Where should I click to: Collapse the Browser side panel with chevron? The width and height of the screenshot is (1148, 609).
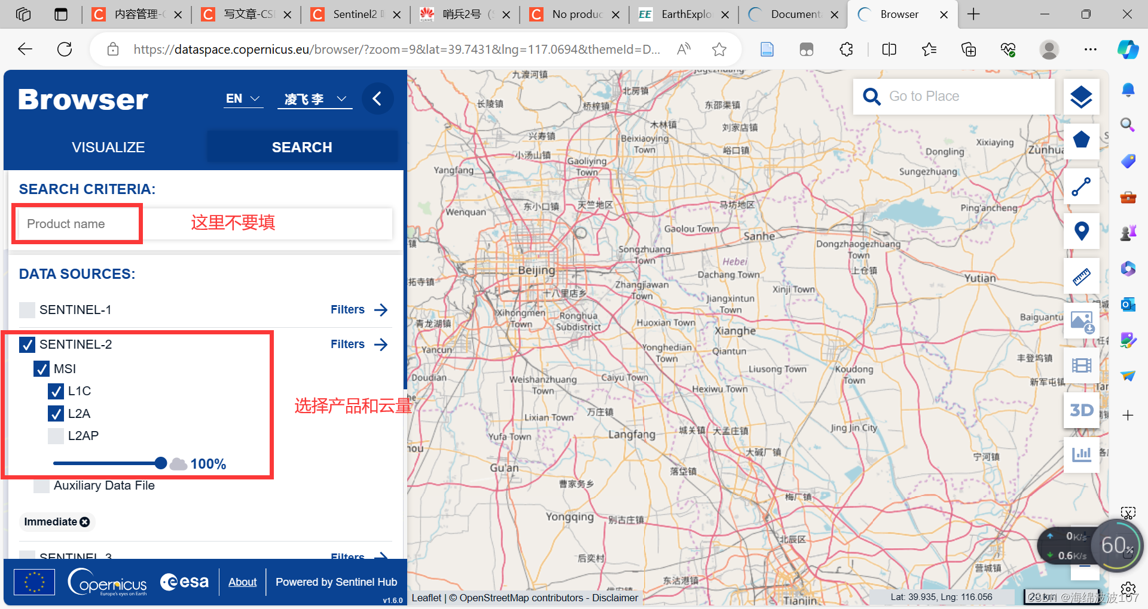click(x=377, y=99)
